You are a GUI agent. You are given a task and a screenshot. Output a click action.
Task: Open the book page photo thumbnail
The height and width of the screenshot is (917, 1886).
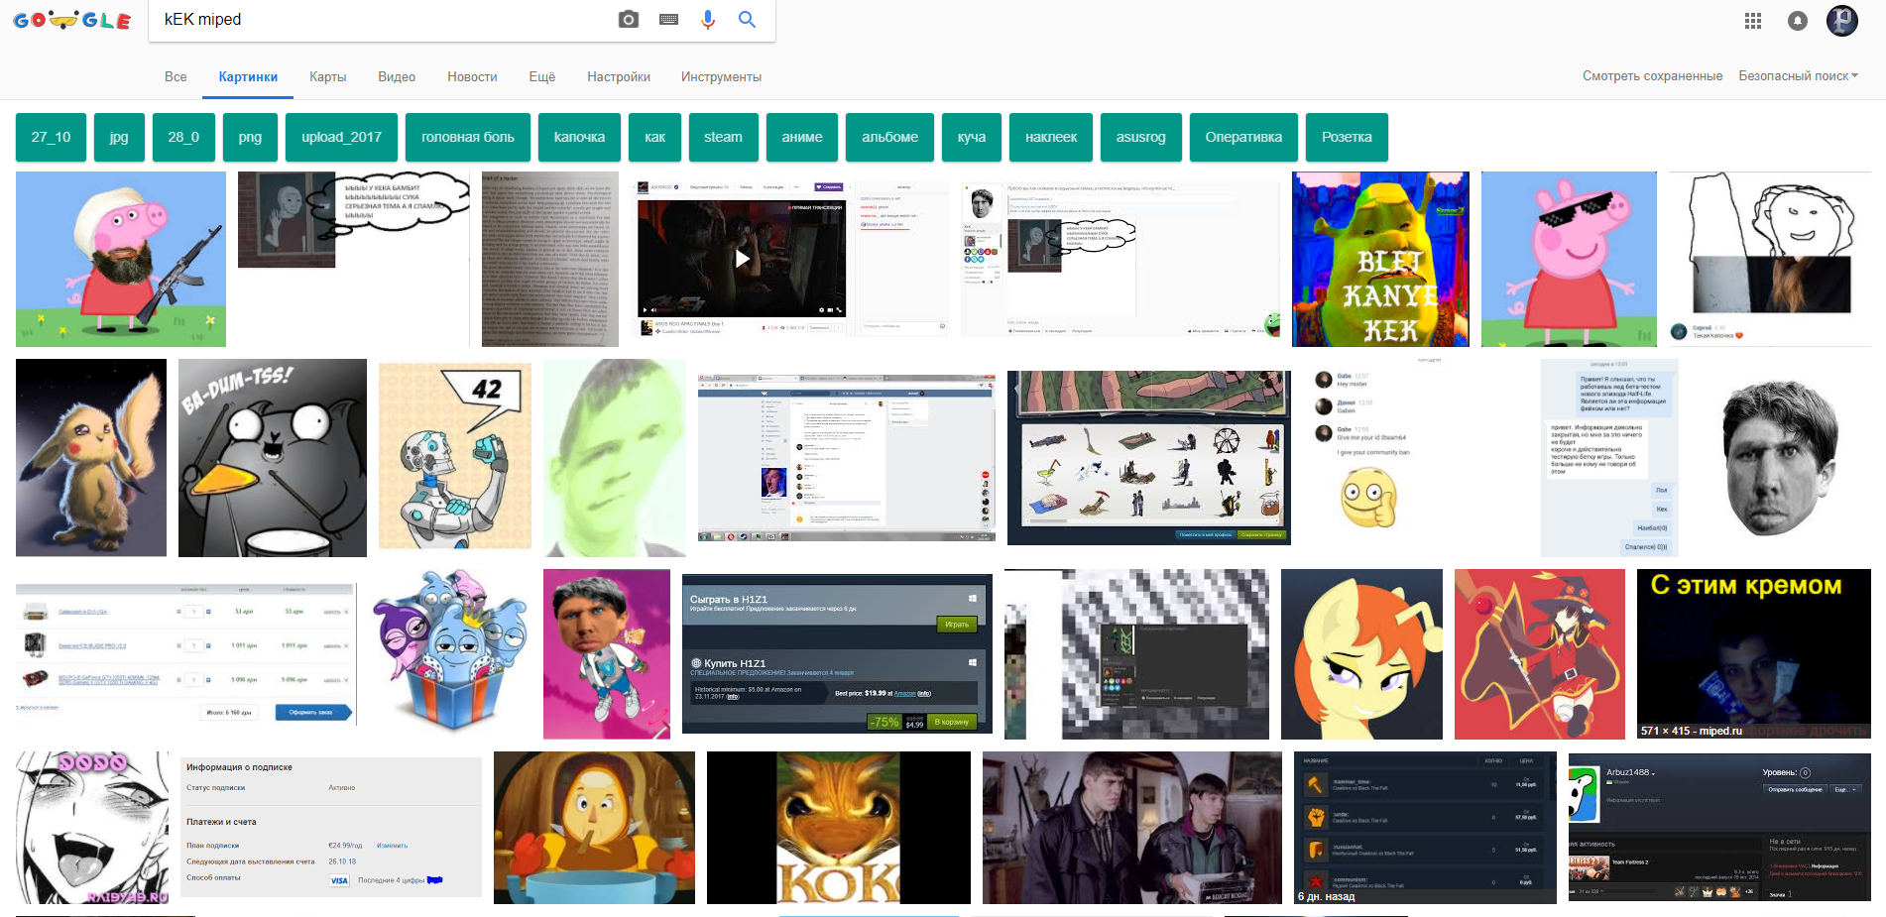(550, 259)
